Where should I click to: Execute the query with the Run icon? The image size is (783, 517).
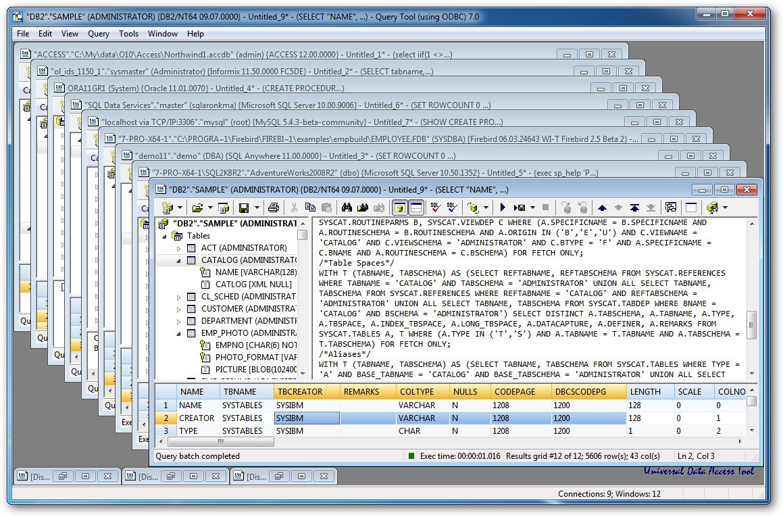(x=501, y=207)
